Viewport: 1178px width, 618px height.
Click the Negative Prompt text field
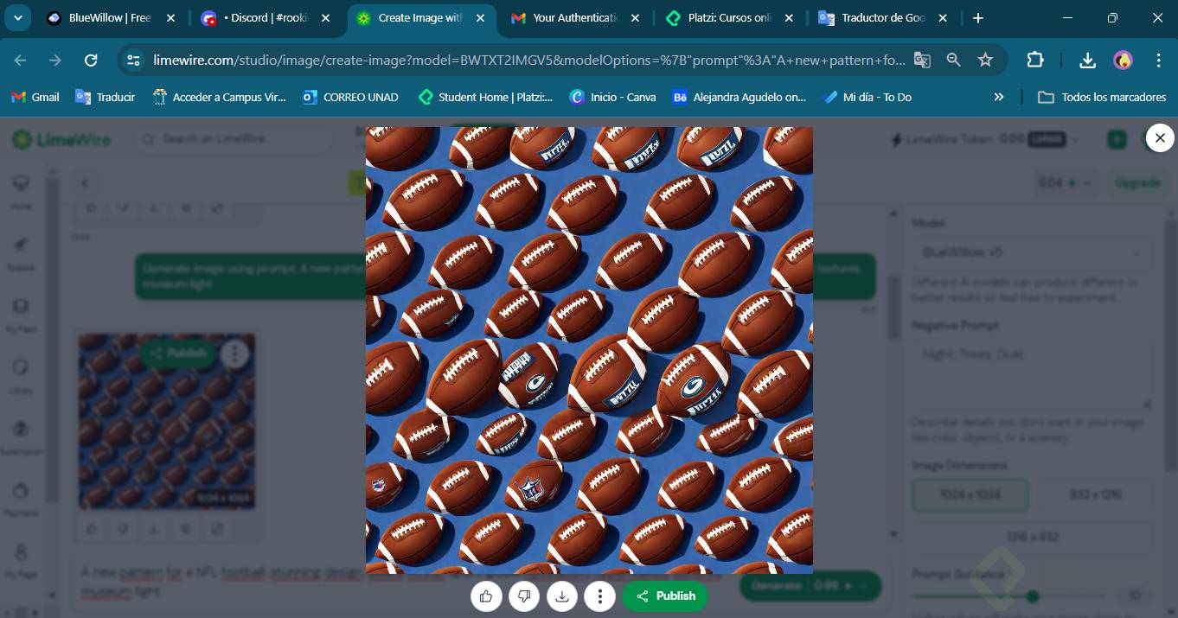coord(1032,373)
